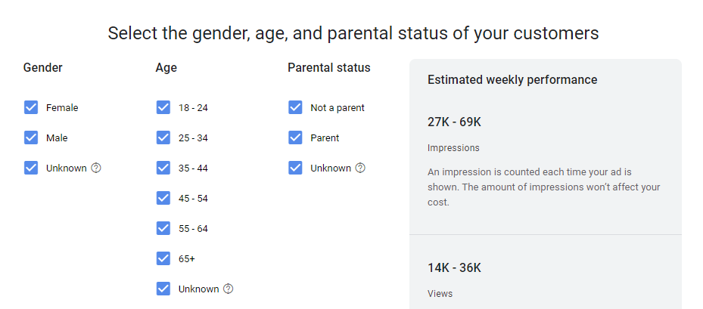Uncheck the Female gender checkbox
Screen dimensions: 703x309
(31, 107)
